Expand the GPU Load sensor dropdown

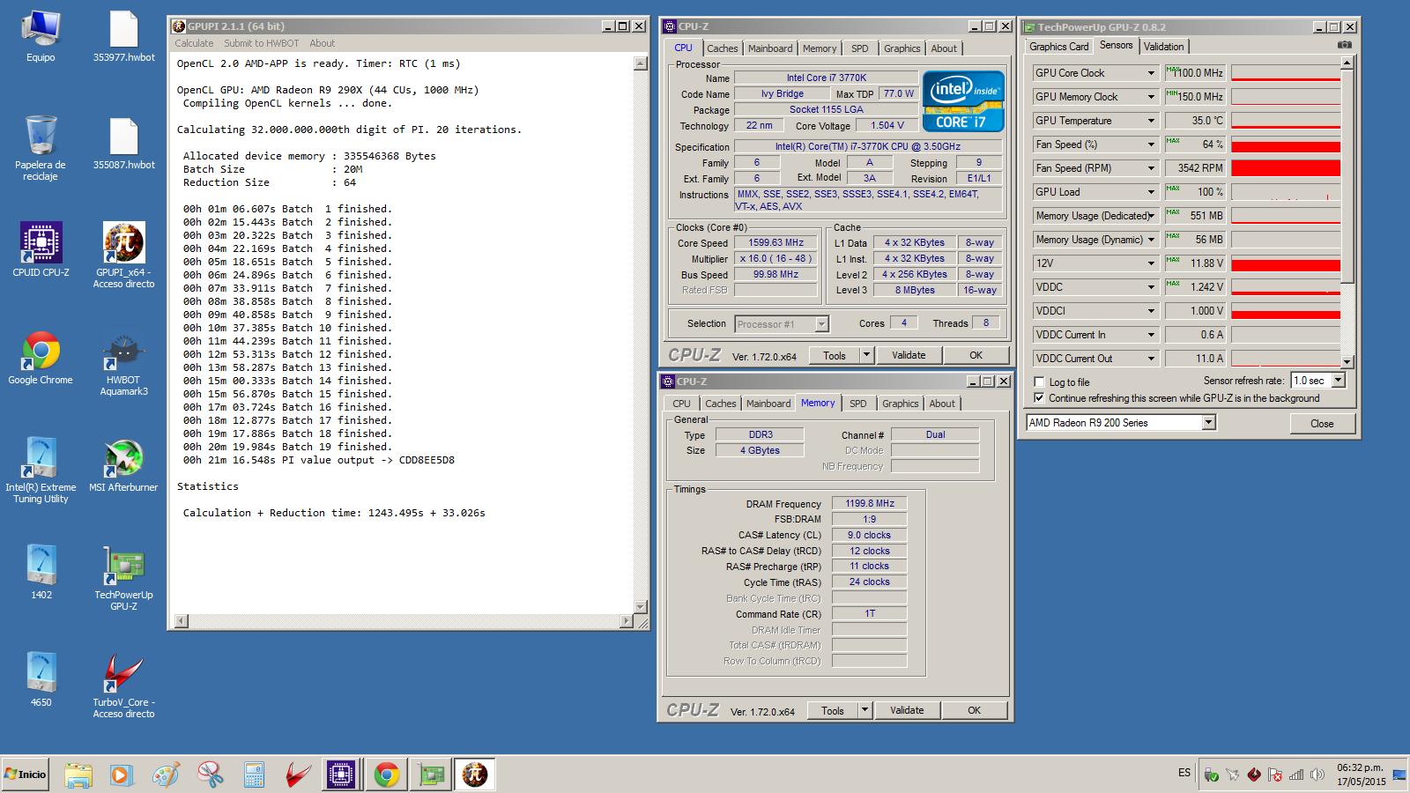(x=1151, y=192)
